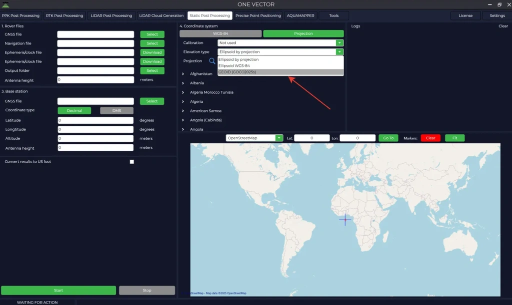Click the base station Latitude input field
The height and width of the screenshot is (305, 512).
pos(95,120)
